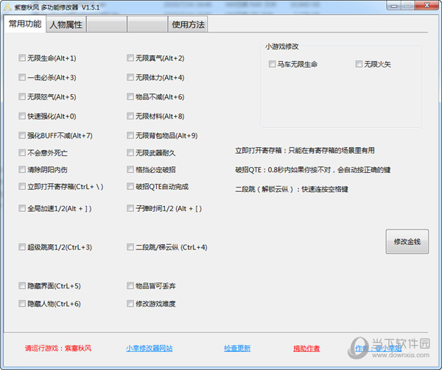Toggle 全局加速1/2(Alt+])
The image size is (442, 370).
(x=22, y=208)
